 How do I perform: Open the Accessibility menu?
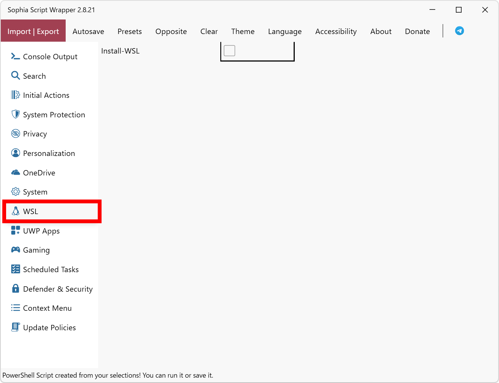coord(336,31)
